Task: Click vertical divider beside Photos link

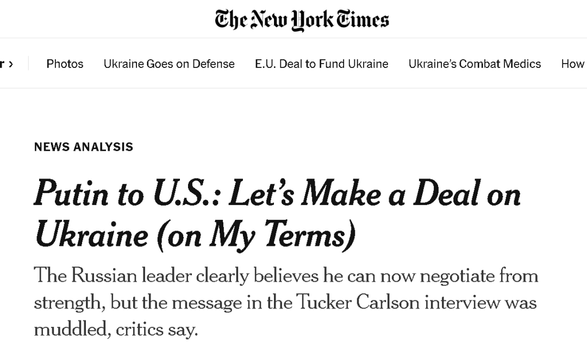Action: click(28, 63)
